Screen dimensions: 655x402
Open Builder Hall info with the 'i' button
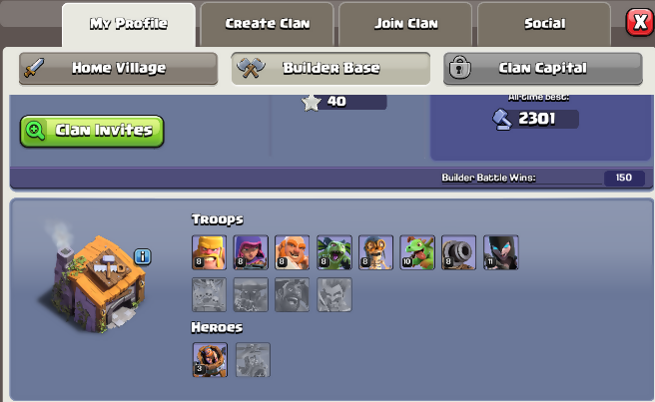[x=143, y=256]
